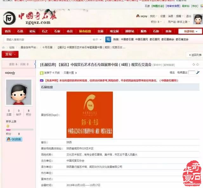Expand the 我的 dropdown in header

coord(154,16)
